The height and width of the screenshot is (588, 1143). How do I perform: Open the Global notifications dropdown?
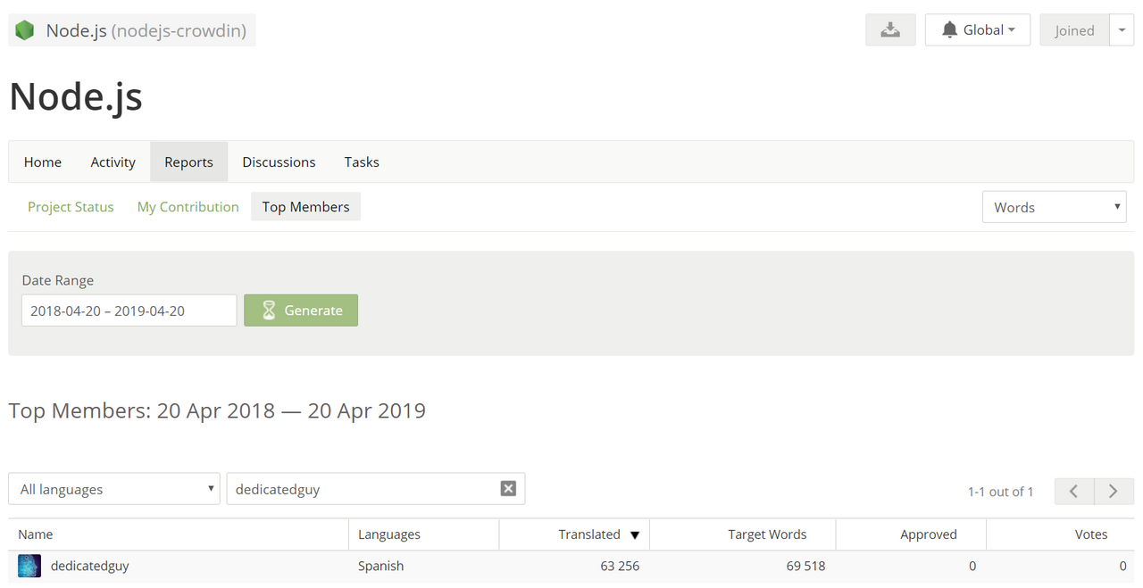[978, 29]
